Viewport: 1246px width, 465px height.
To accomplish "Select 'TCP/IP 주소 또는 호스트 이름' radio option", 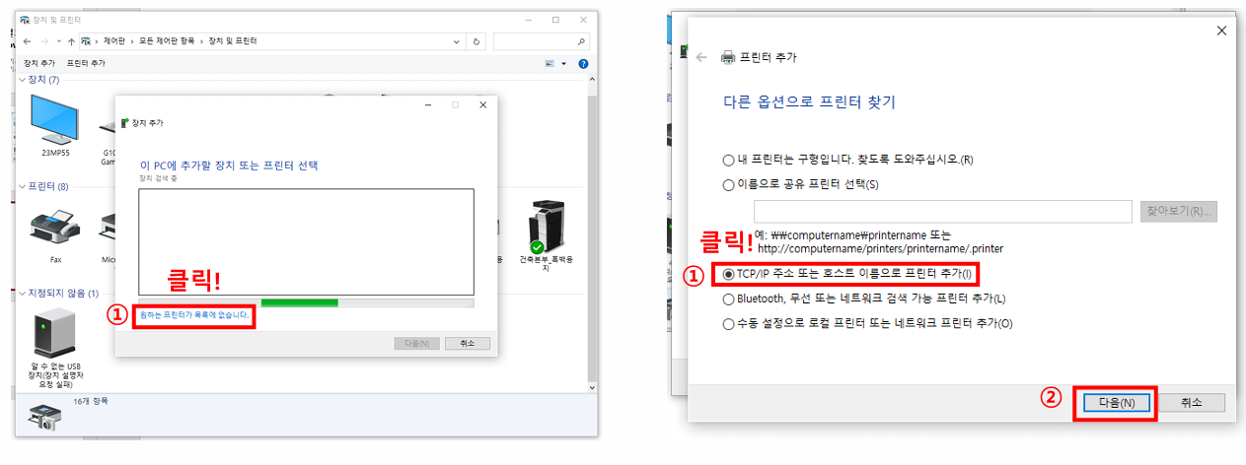I will (x=728, y=274).
